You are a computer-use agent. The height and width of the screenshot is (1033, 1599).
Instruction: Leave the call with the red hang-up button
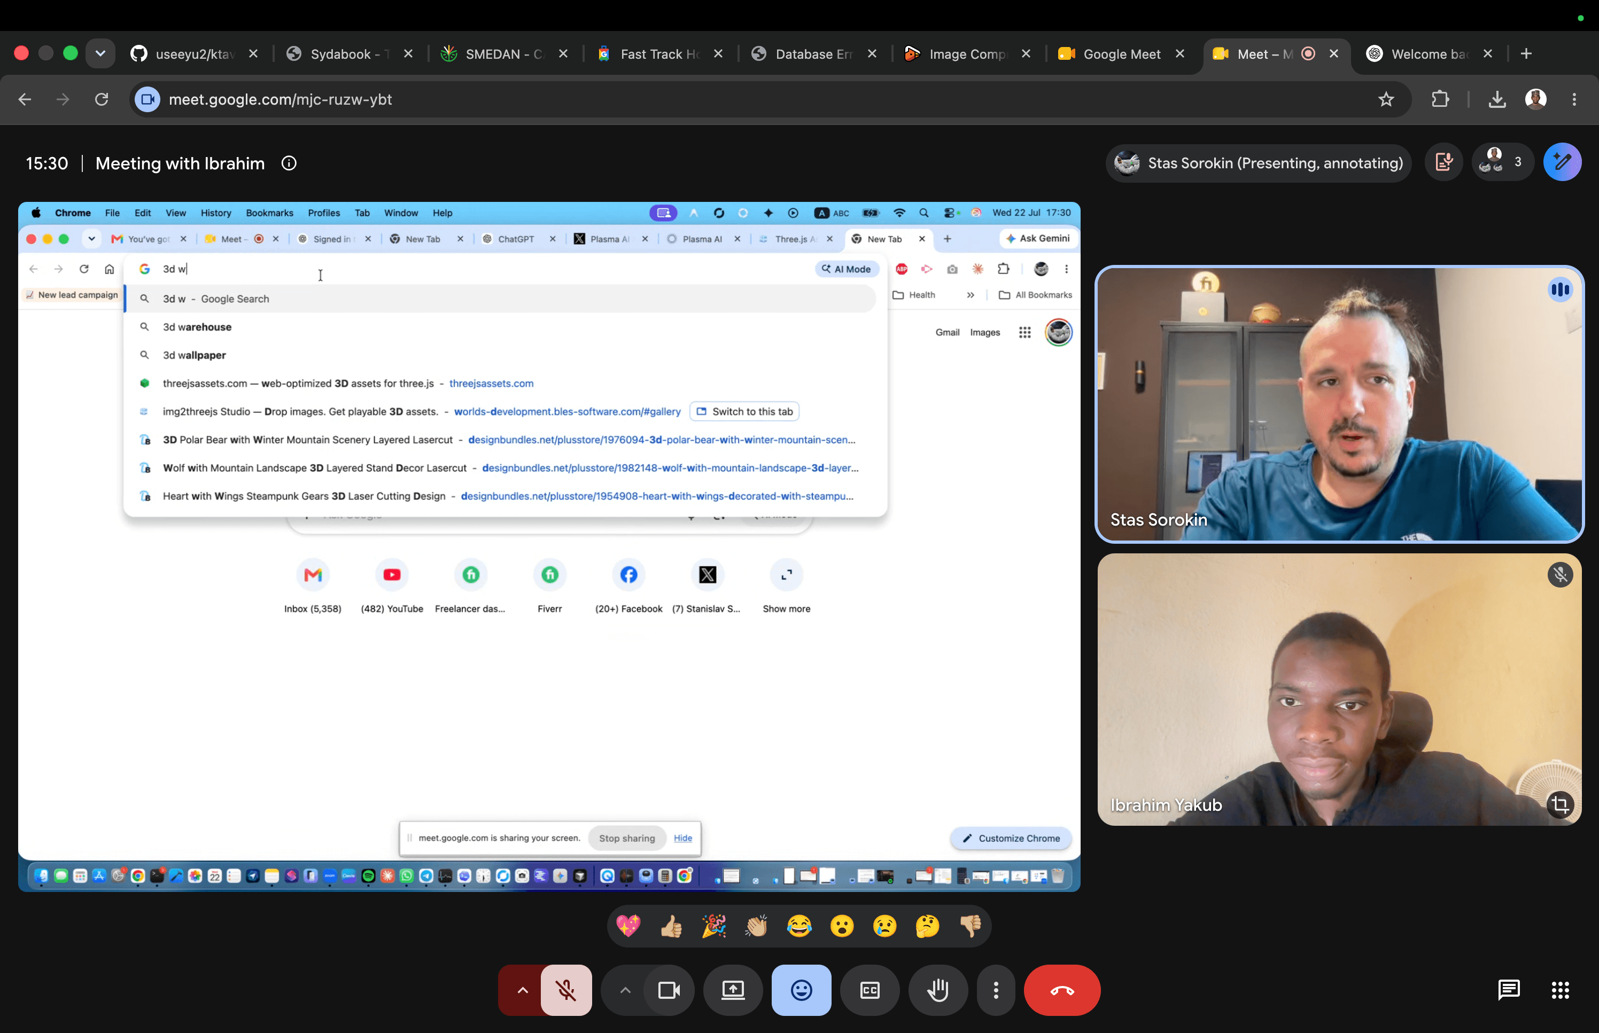1061,990
